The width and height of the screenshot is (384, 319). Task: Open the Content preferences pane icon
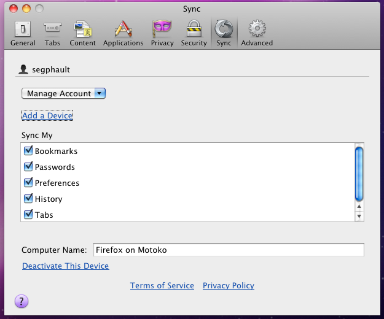click(83, 29)
